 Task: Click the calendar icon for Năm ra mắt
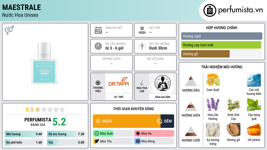click(x=98, y=30)
